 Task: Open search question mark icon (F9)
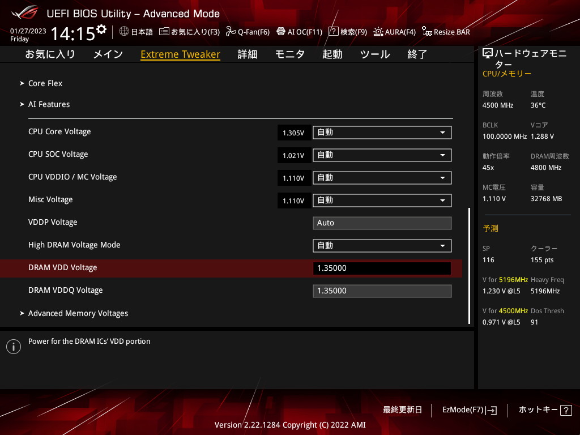click(333, 32)
